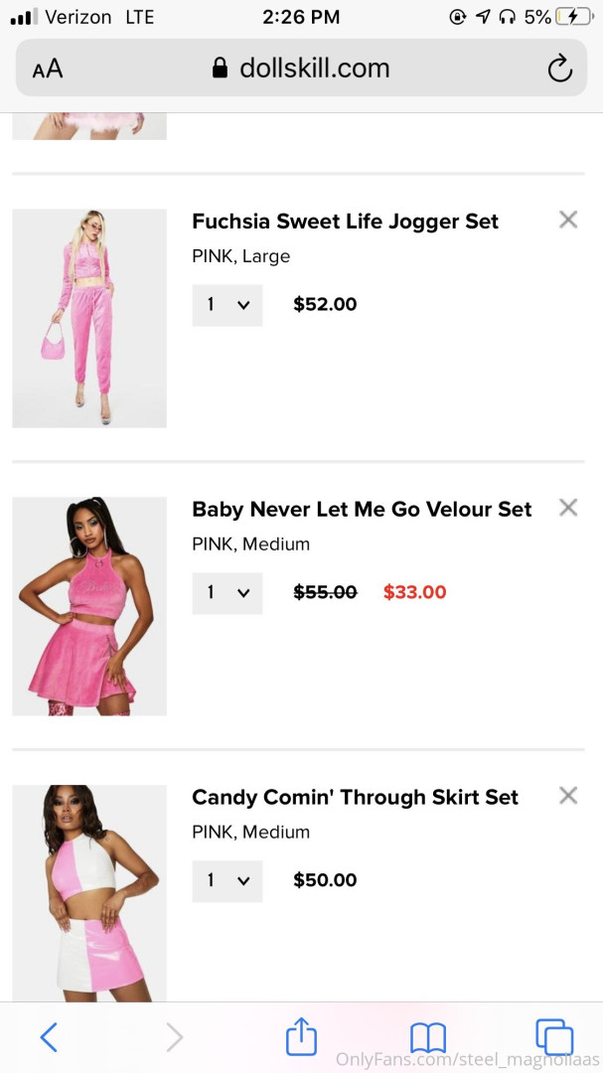
Task: Open the Safari share sheet icon
Action: tap(301, 1037)
